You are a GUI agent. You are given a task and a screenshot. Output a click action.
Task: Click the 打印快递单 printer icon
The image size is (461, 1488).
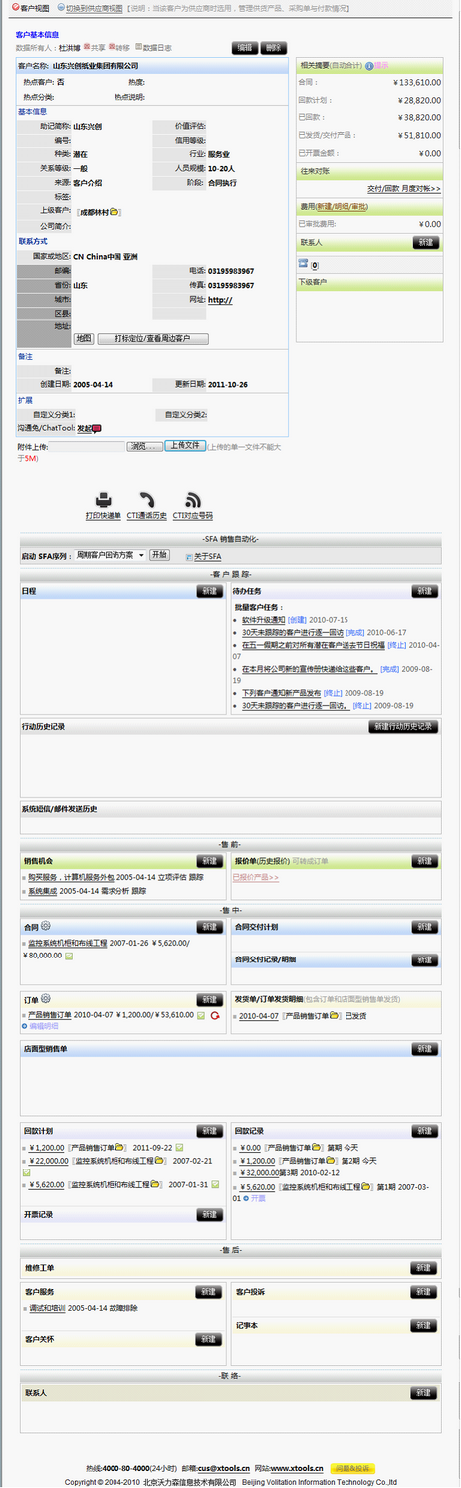click(x=104, y=501)
